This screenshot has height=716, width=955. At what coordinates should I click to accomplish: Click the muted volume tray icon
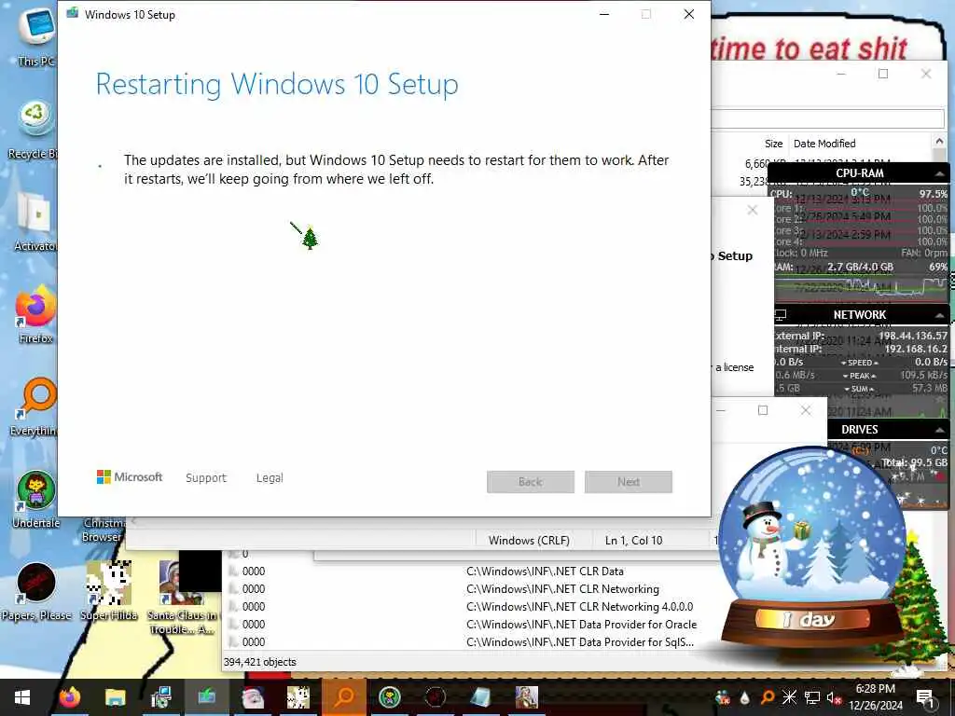[834, 697]
